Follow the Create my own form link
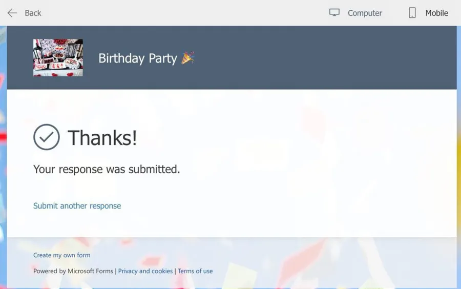 [x=61, y=255]
